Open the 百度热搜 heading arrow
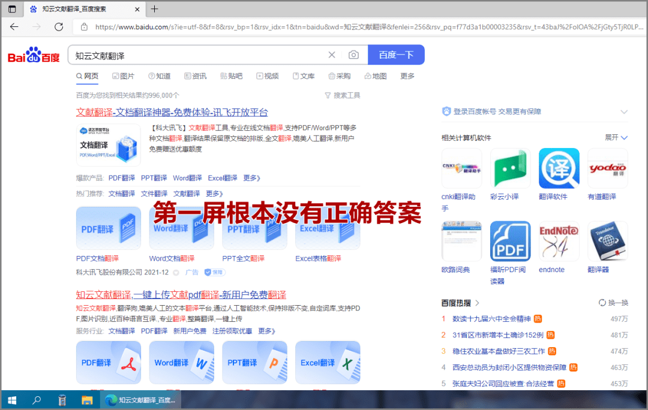The height and width of the screenshot is (410, 648). pos(478,303)
